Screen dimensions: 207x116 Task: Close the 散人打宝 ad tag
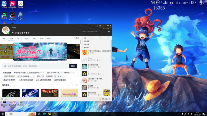(65, 76)
